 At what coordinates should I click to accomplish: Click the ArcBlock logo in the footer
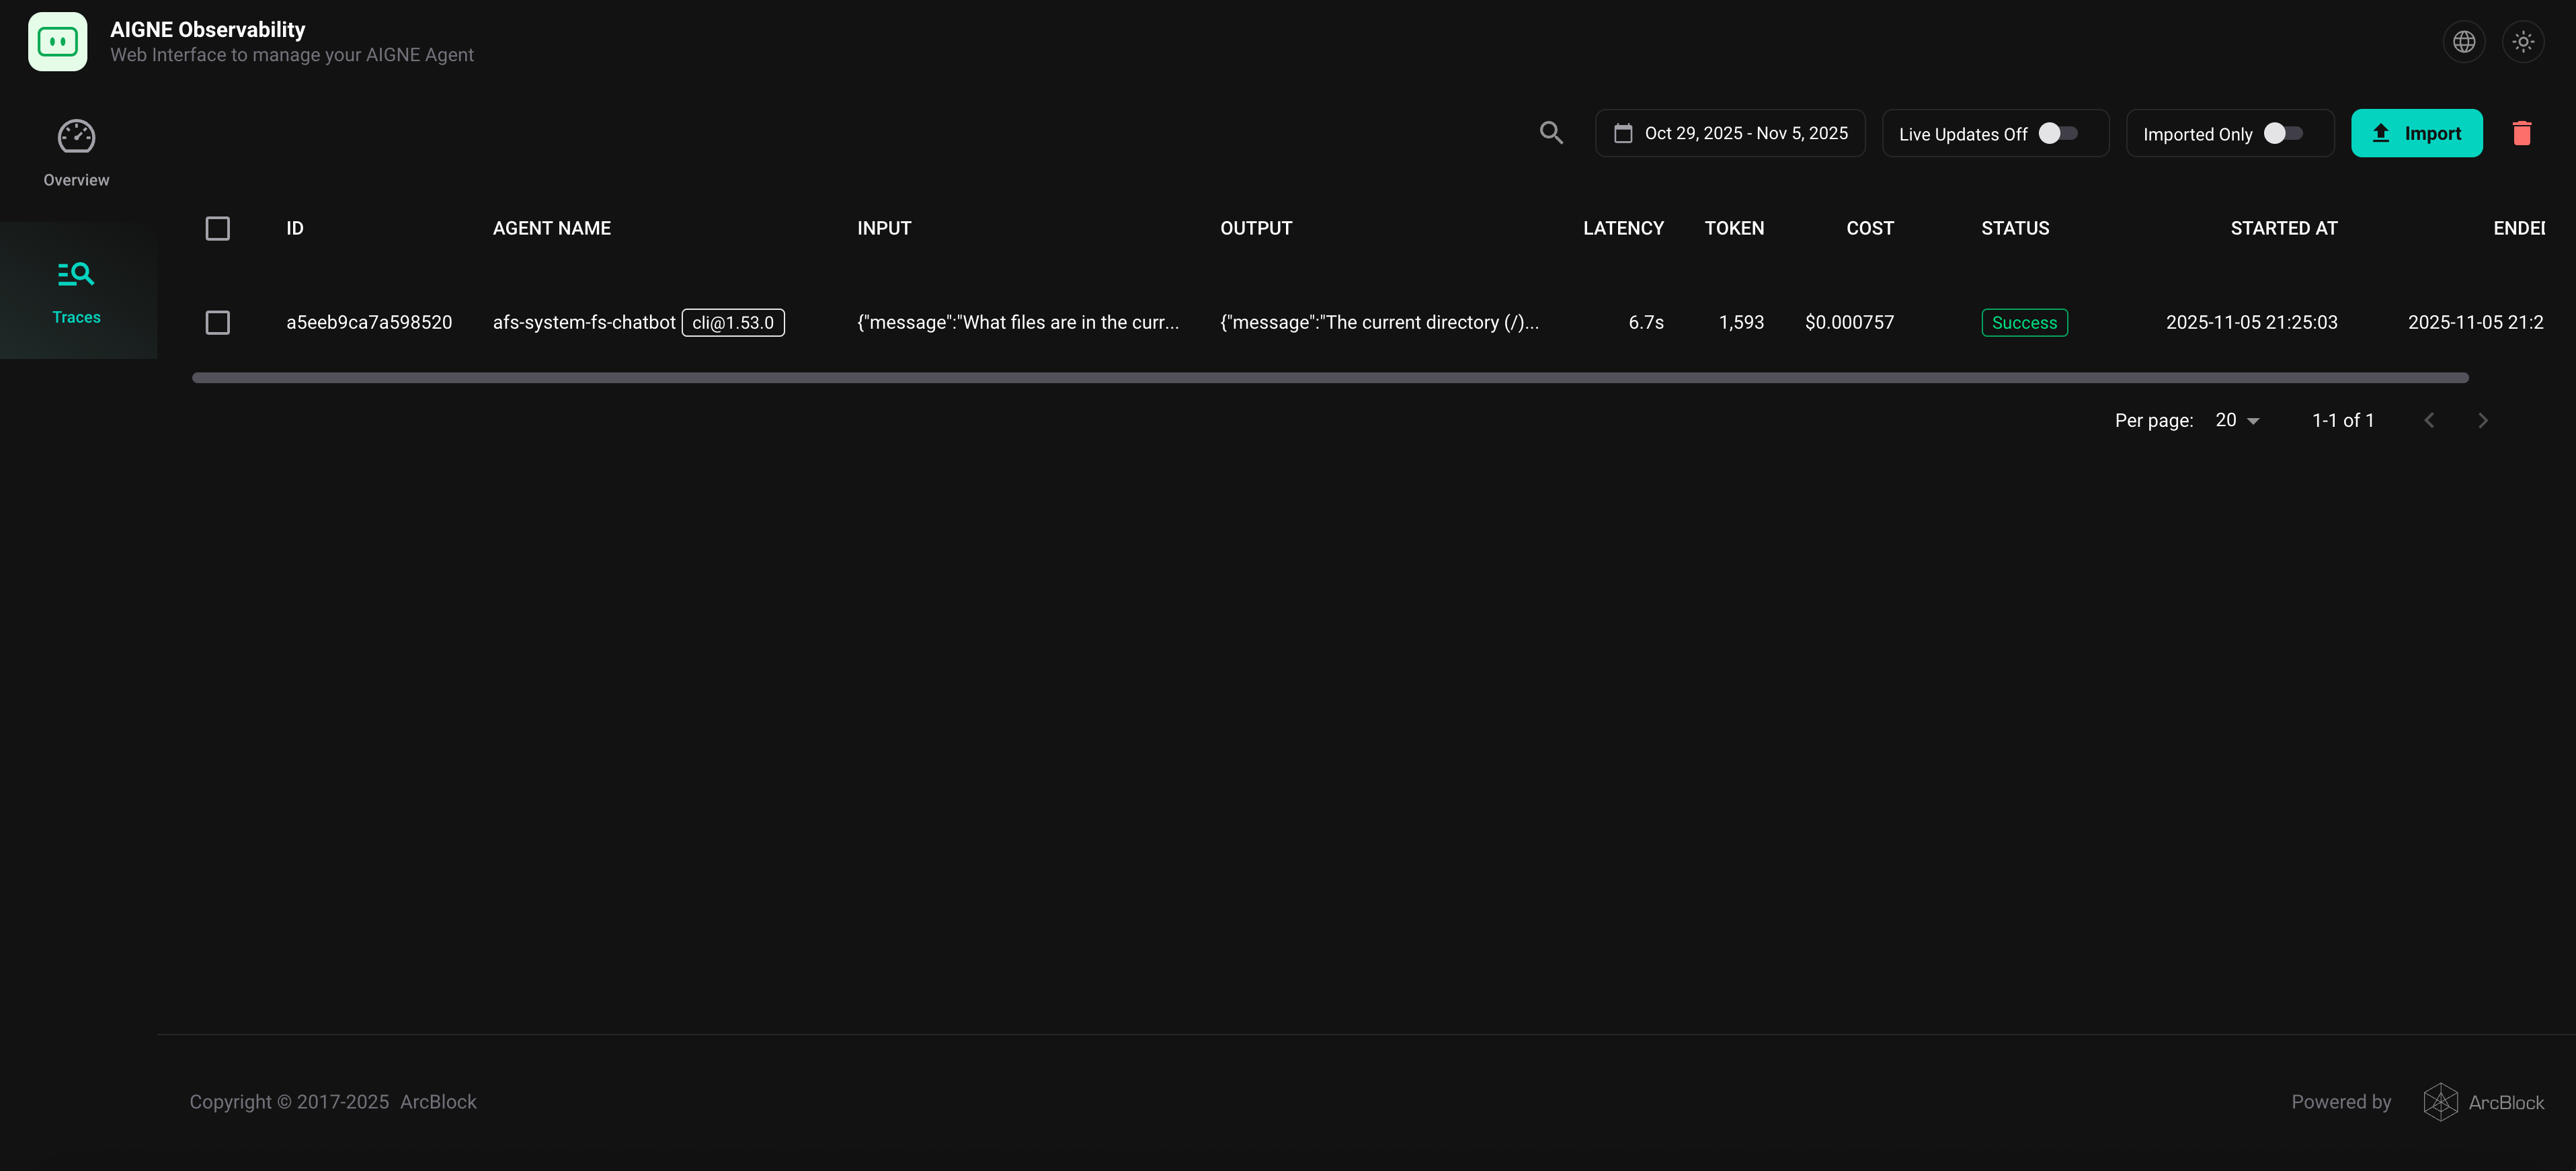(x=2441, y=1101)
